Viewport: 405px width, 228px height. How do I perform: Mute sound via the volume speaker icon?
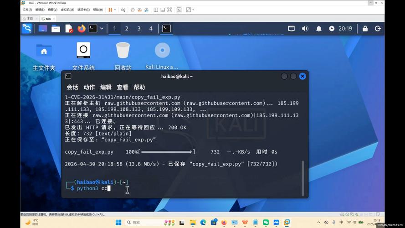click(x=305, y=28)
